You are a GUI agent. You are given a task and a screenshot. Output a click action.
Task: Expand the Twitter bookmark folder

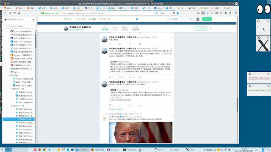click(x=9, y=72)
